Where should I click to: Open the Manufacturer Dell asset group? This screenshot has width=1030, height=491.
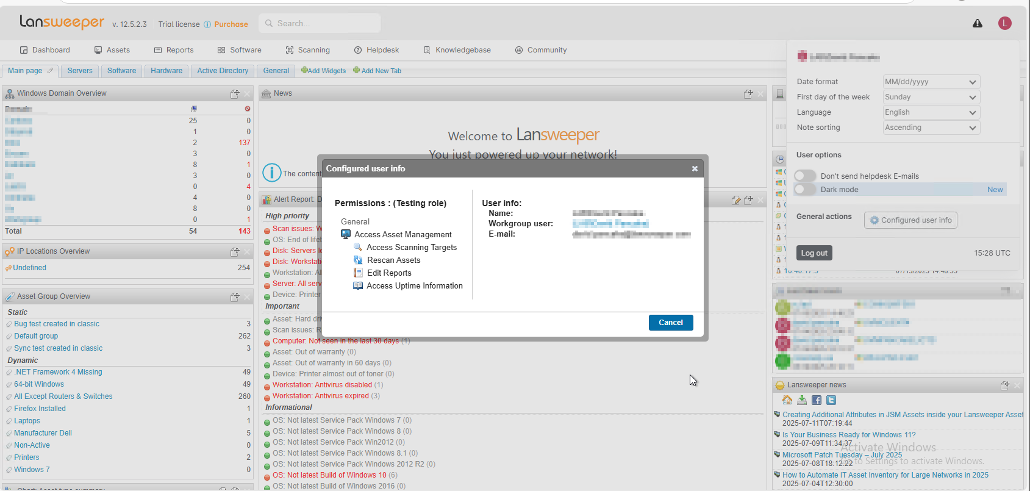coord(43,433)
